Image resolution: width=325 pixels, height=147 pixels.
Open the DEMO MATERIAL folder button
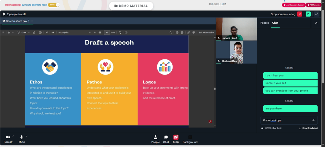tap(131, 6)
